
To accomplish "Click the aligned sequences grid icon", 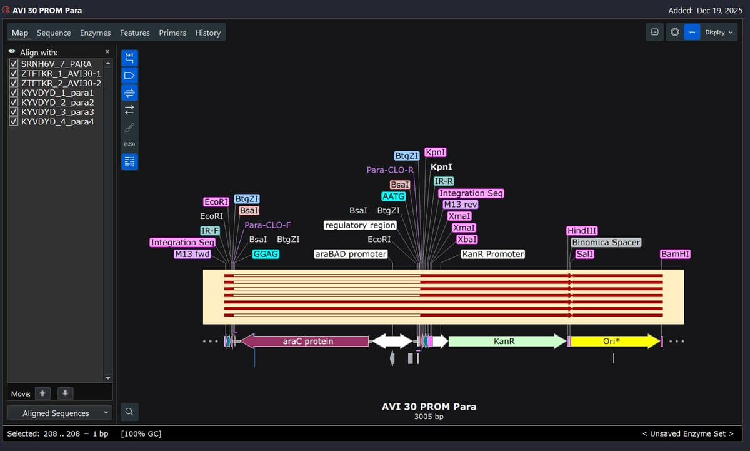I will (x=129, y=162).
